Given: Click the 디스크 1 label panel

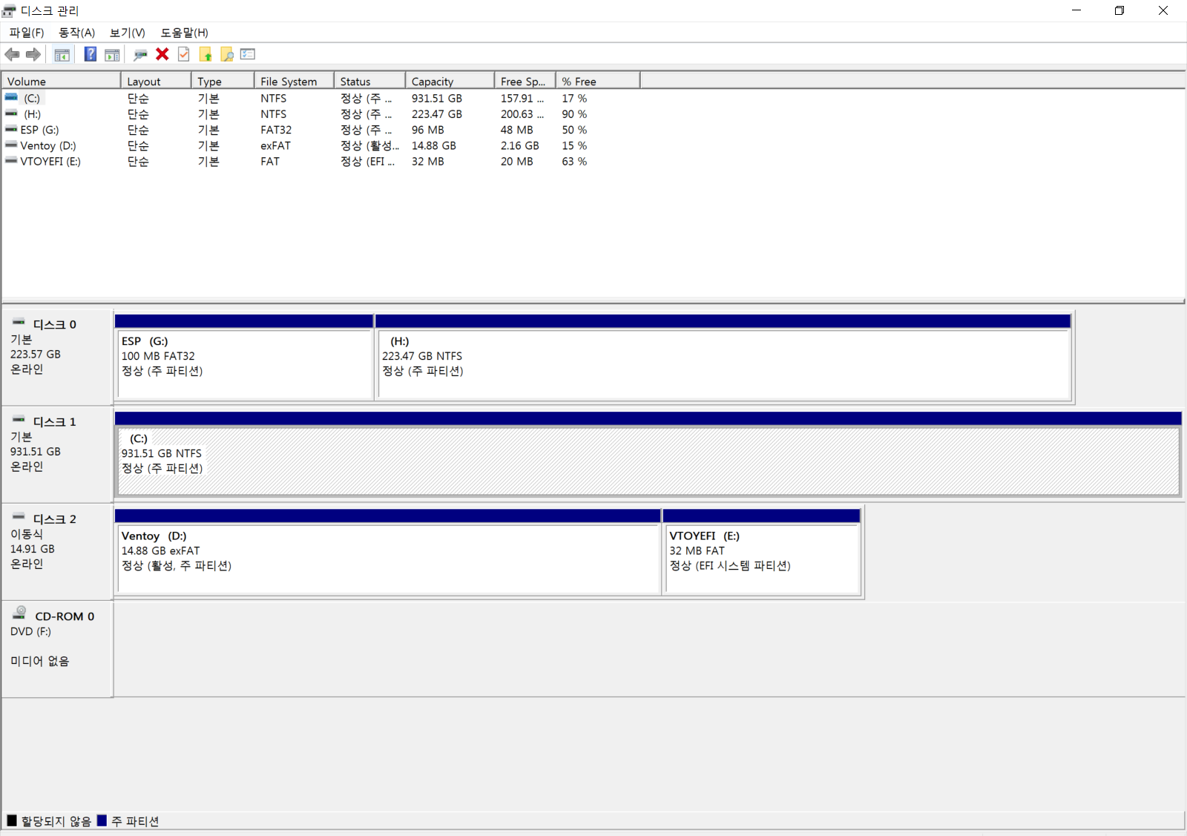Looking at the screenshot, I should pyautogui.click(x=57, y=455).
